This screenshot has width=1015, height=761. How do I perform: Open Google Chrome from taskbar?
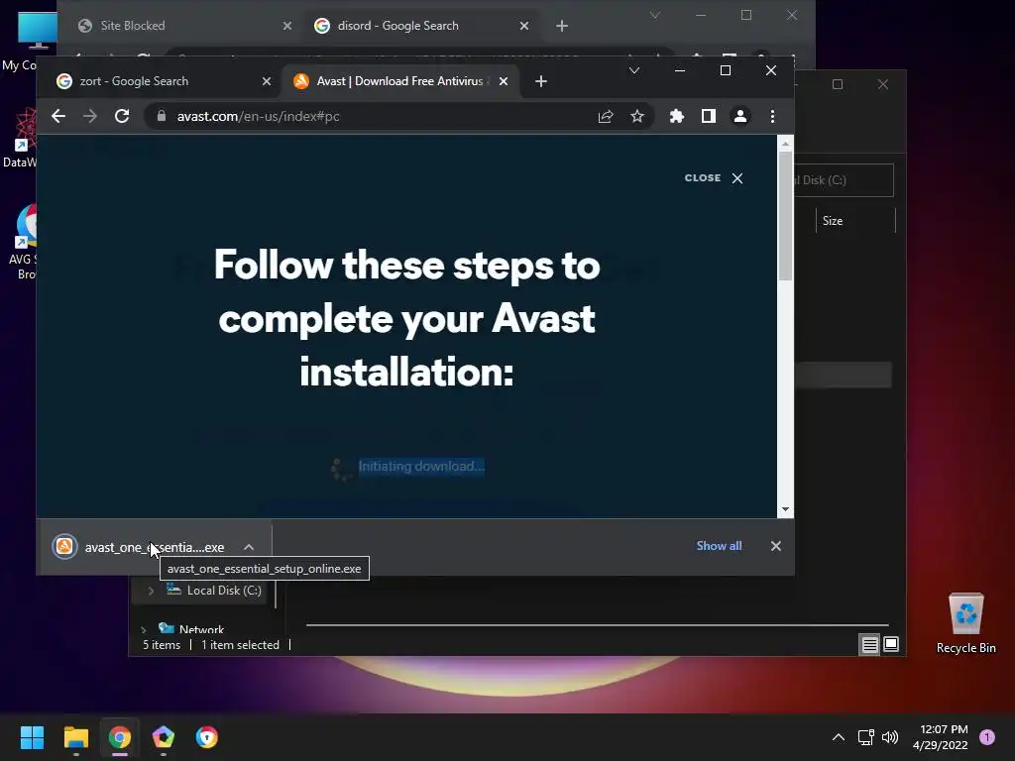[x=120, y=737]
